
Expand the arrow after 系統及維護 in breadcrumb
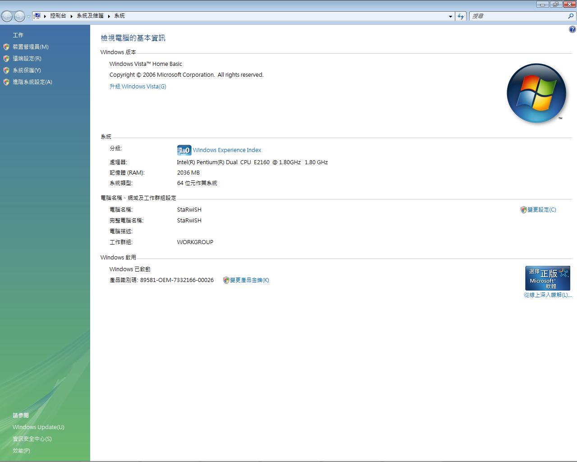pyautogui.click(x=109, y=16)
